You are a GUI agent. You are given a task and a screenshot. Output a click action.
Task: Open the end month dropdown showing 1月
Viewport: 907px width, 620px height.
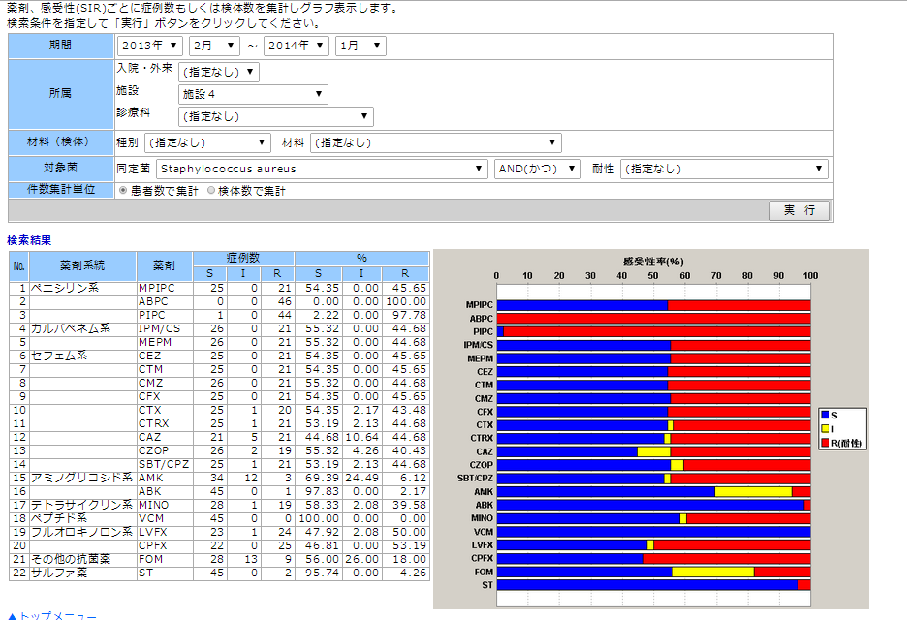(x=360, y=46)
